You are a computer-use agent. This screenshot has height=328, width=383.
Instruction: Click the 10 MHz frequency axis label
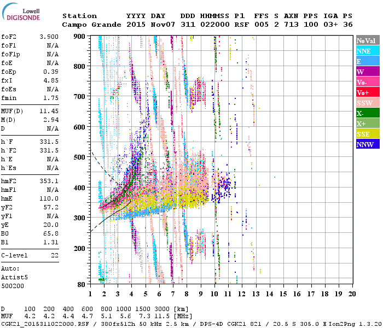[x=214, y=294]
